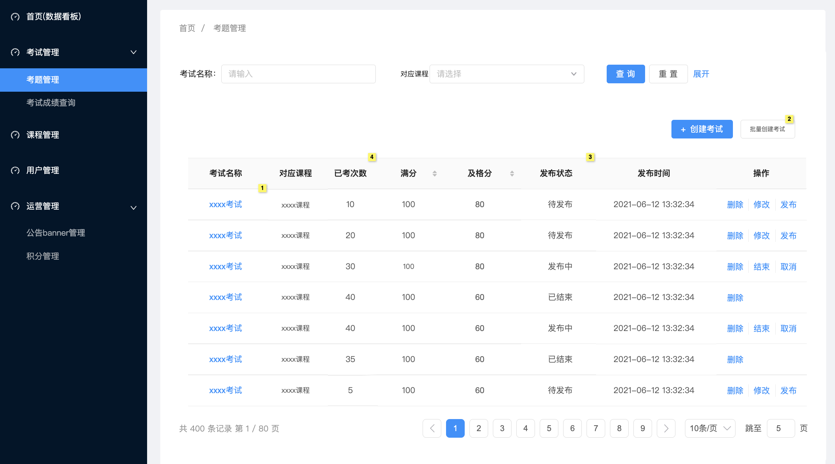Image resolution: width=835 pixels, height=464 pixels.
Task: Sort the table by 及格分 column
Action: click(512, 174)
